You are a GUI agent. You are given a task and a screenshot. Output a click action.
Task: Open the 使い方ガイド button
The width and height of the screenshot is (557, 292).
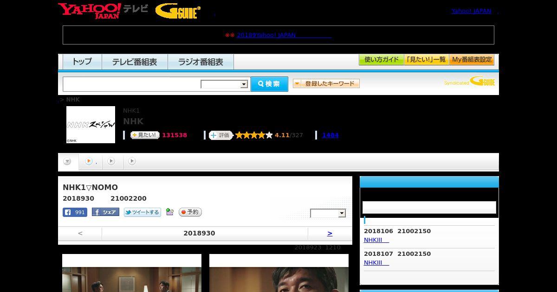[381, 60]
